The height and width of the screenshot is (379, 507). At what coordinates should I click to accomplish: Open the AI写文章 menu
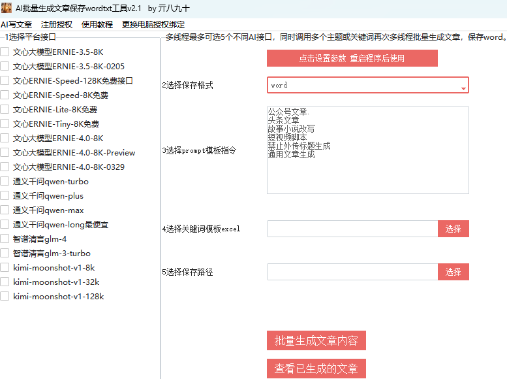click(16, 25)
